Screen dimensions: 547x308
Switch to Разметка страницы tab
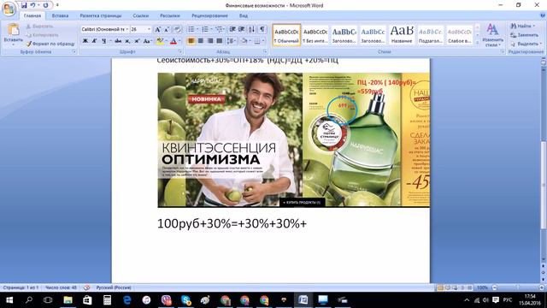101,15
